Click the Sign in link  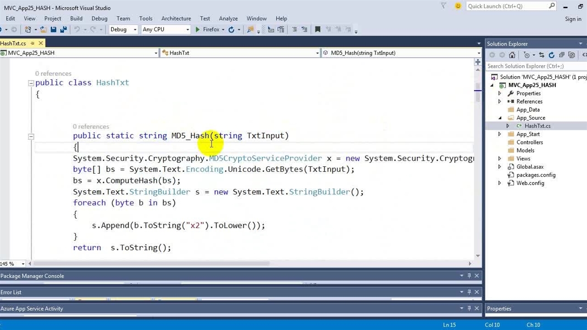click(x=573, y=19)
